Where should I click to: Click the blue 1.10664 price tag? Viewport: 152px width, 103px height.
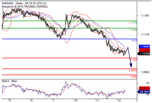(x=144, y=47)
